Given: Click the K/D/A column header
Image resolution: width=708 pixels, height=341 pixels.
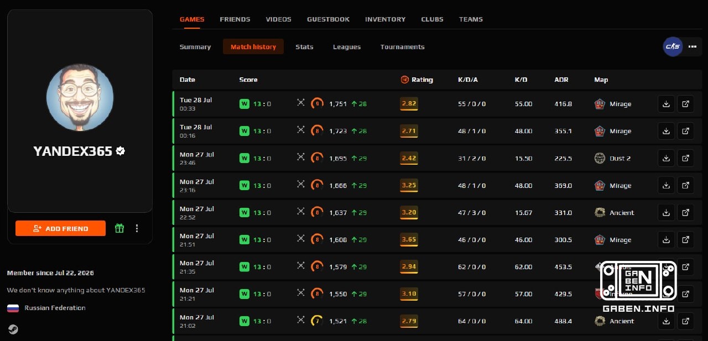Looking at the screenshot, I should click(468, 80).
